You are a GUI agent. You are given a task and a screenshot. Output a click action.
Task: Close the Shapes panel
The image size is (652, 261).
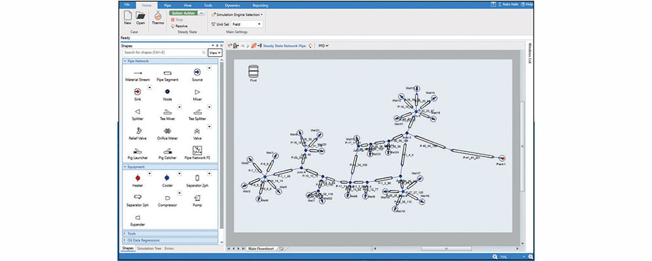pos(221,46)
